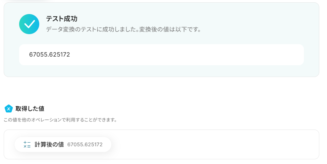Screen dimensions: 327x164
Task: Click the この値を他のオペレーションで利用 description text
Action: point(60,119)
